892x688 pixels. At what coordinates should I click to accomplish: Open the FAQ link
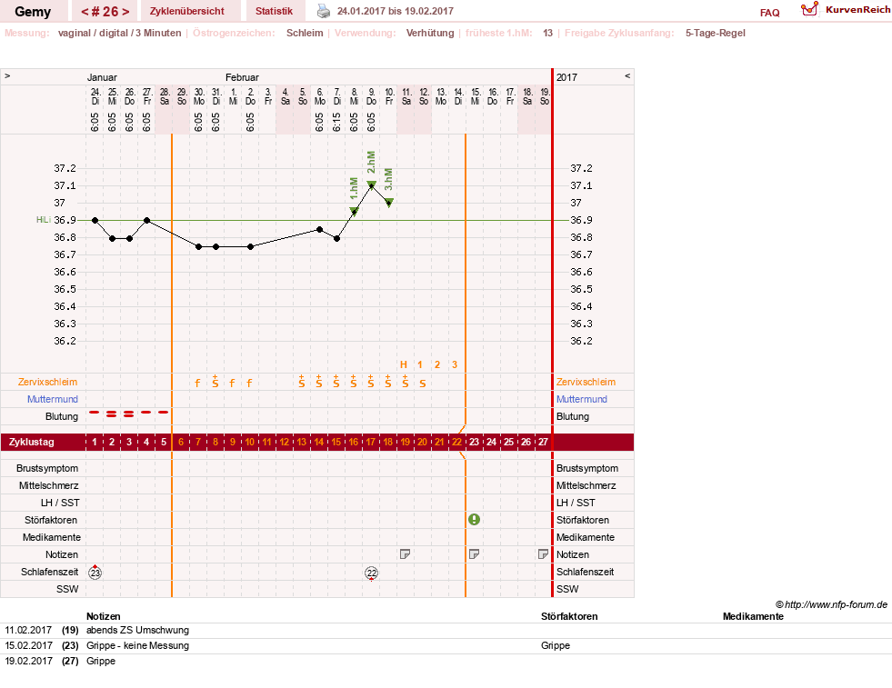(769, 13)
